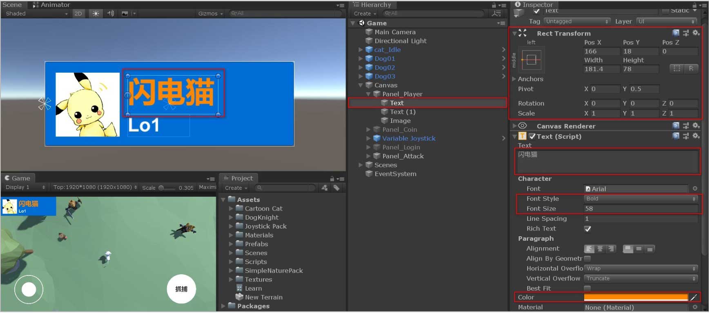Open Hierarchy Create dropdown
The width and height of the screenshot is (709, 313).
365,13
